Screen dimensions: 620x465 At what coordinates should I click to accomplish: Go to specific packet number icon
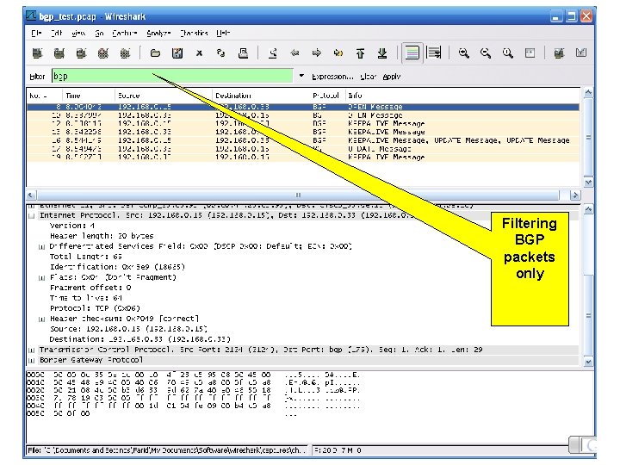[x=338, y=53]
